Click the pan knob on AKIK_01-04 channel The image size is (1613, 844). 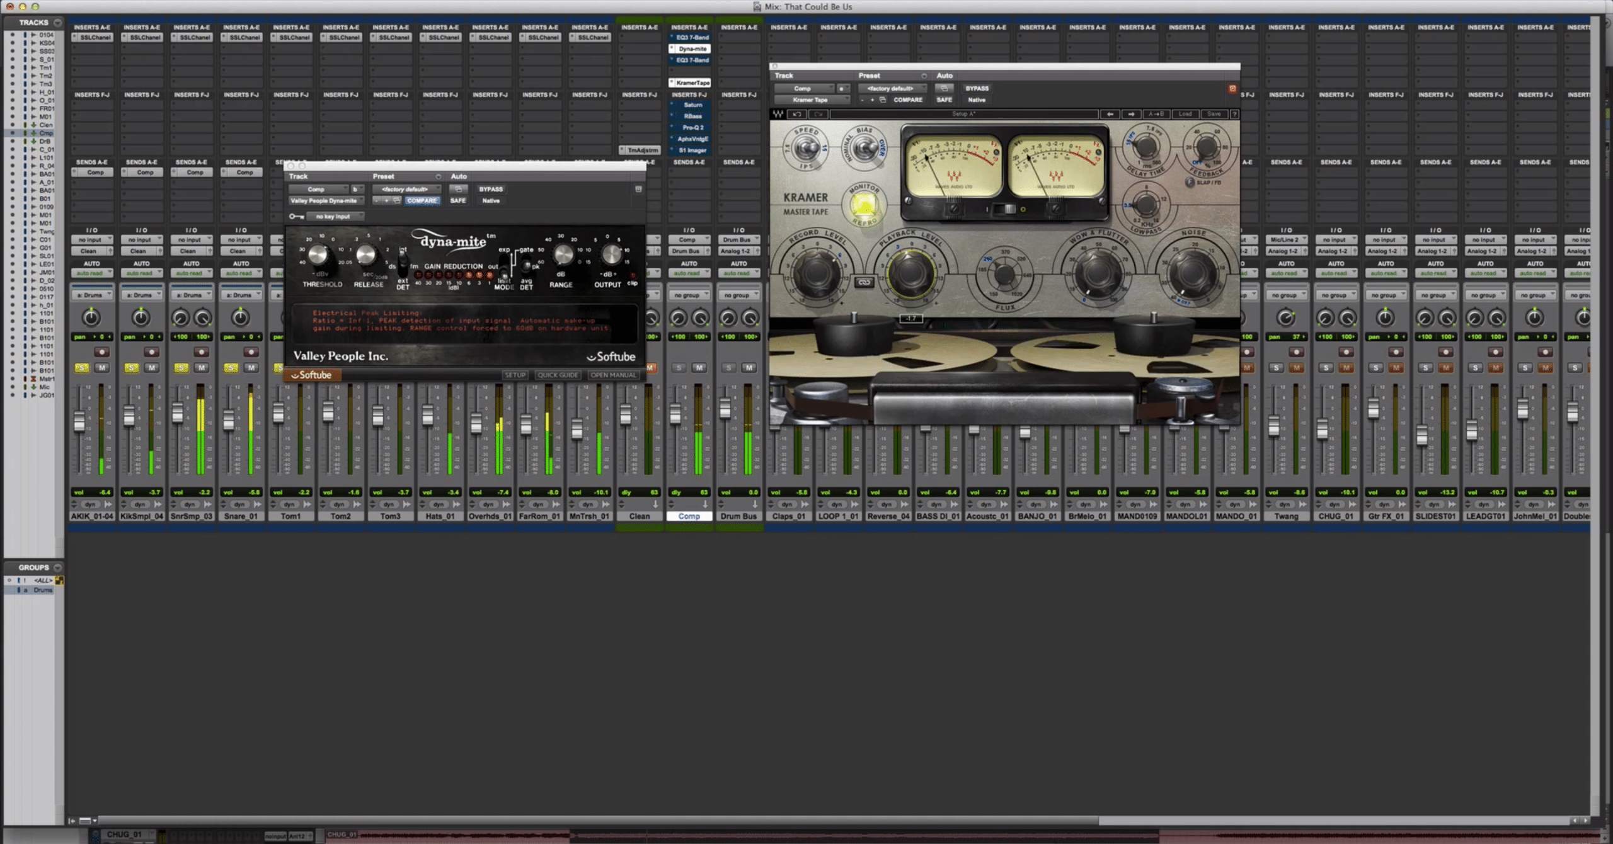pos(91,317)
